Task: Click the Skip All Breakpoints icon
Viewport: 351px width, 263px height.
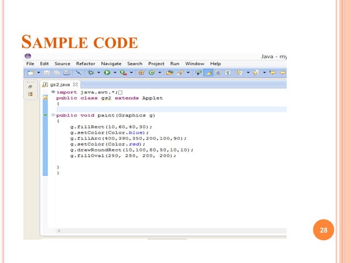Action: point(78,73)
